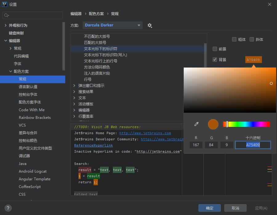This screenshot has height=215, width=277.
Task: Click the round orange color preview circle
Action: tap(213, 124)
